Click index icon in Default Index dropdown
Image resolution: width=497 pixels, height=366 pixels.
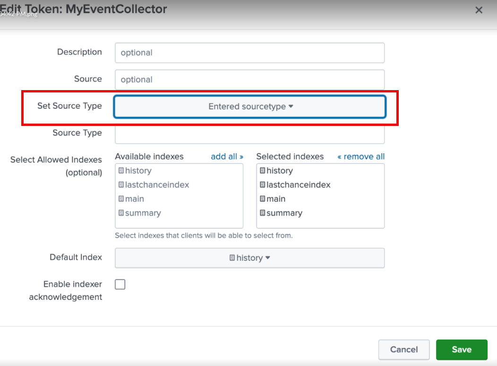tap(232, 258)
